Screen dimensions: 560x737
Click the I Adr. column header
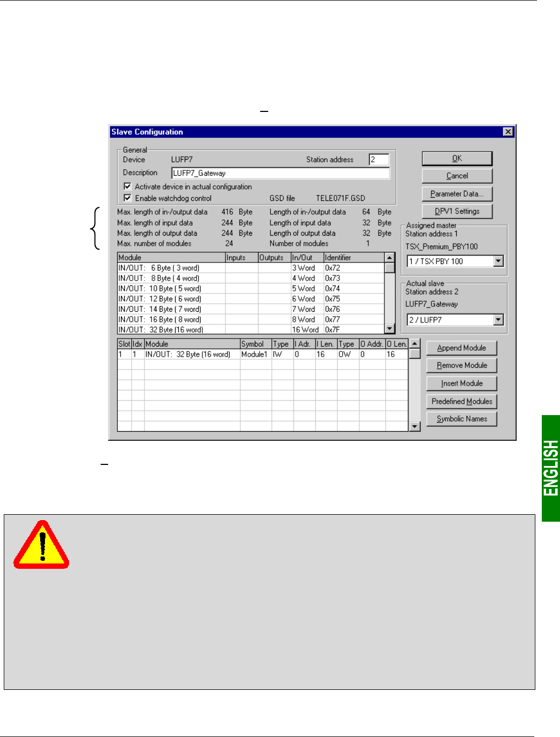pos(304,344)
